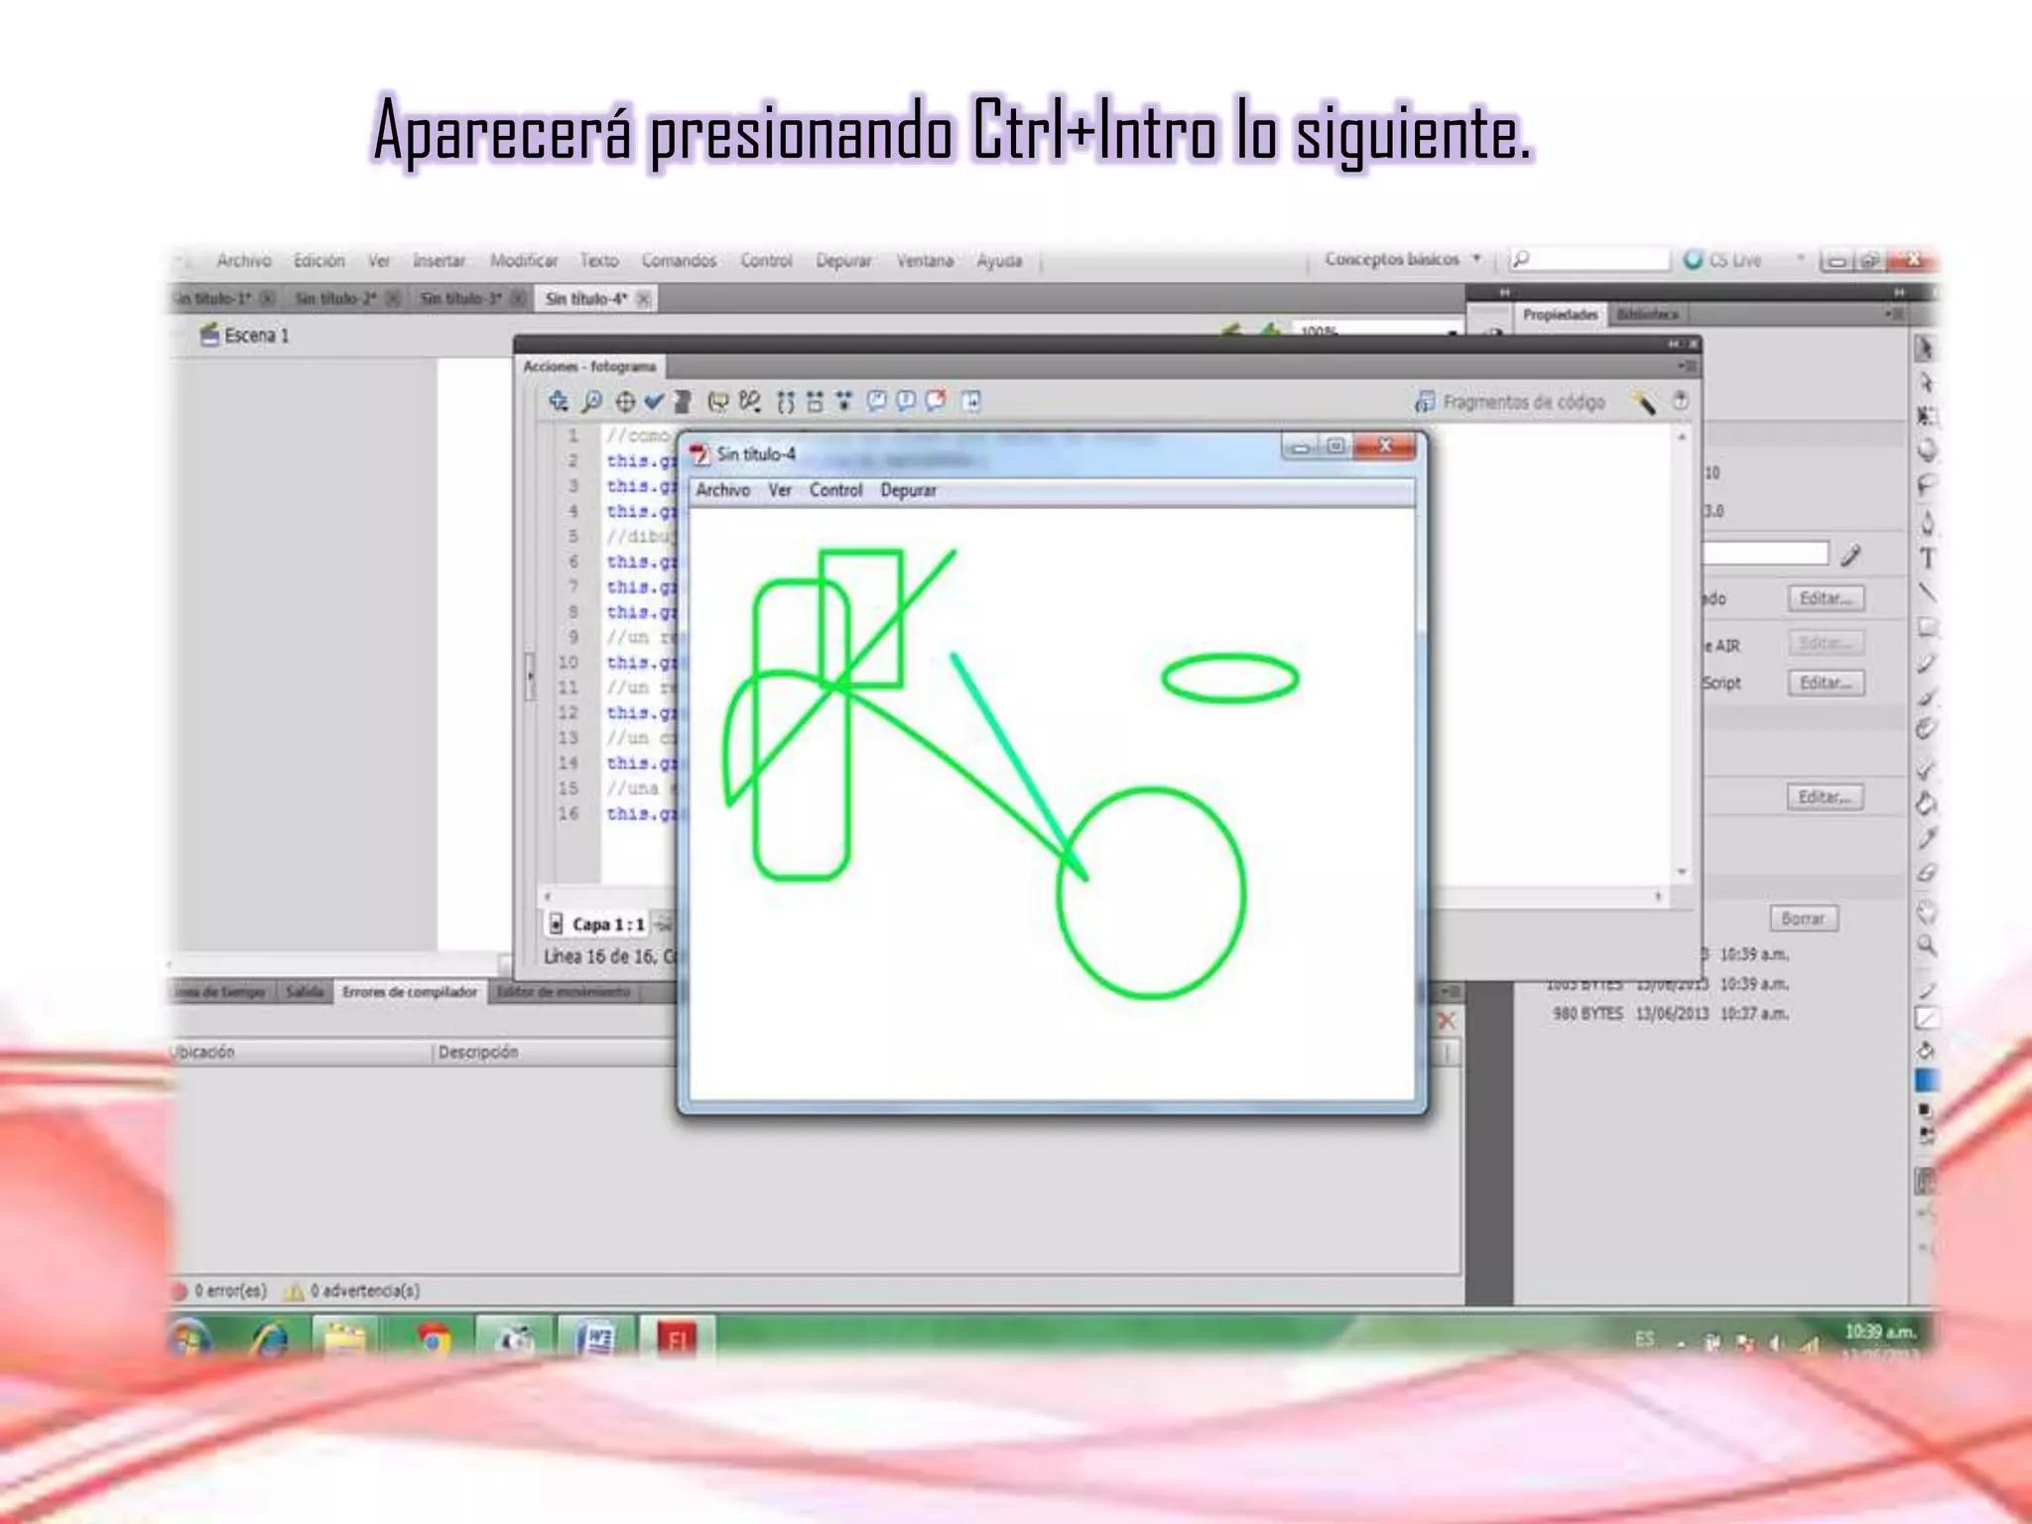Image resolution: width=2032 pixels, height=1524 pixels.
Task: Open Control menu in Sin título-4 window
Action: tap(835, 490)
